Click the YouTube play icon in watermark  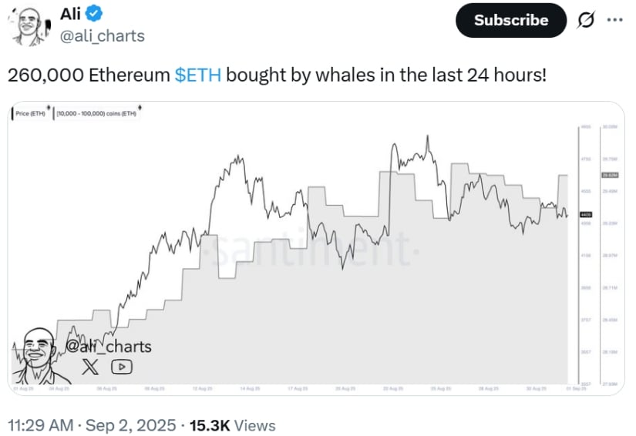coord(122,367)
